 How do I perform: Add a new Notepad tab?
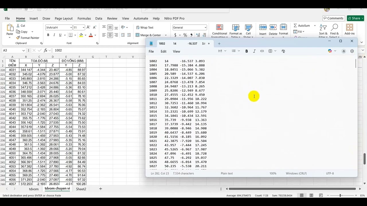click(219, 43)
